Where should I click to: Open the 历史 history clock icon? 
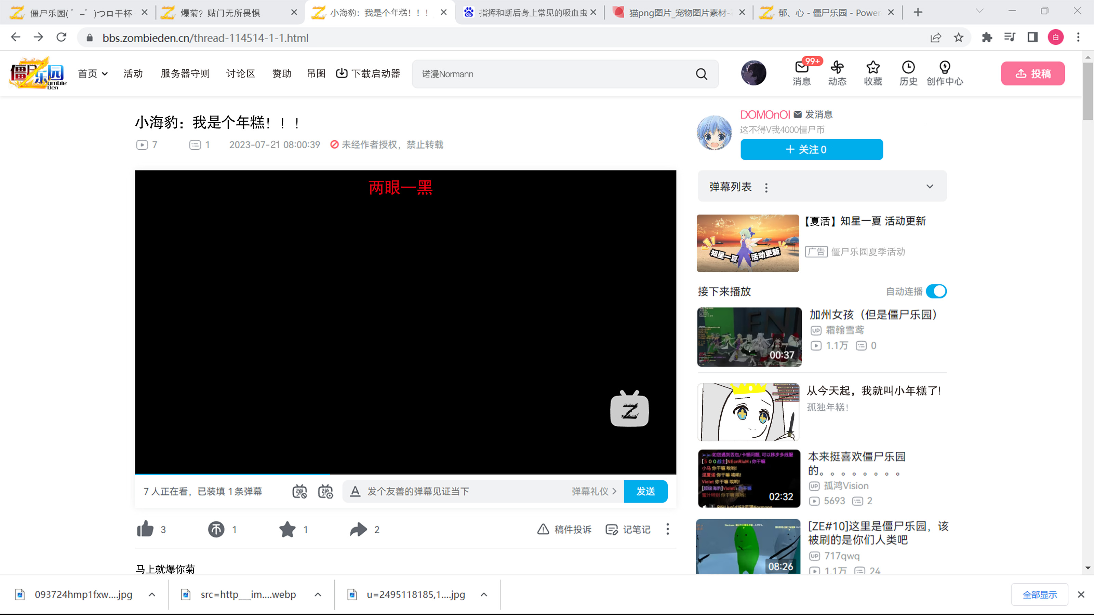coord(908,67)
